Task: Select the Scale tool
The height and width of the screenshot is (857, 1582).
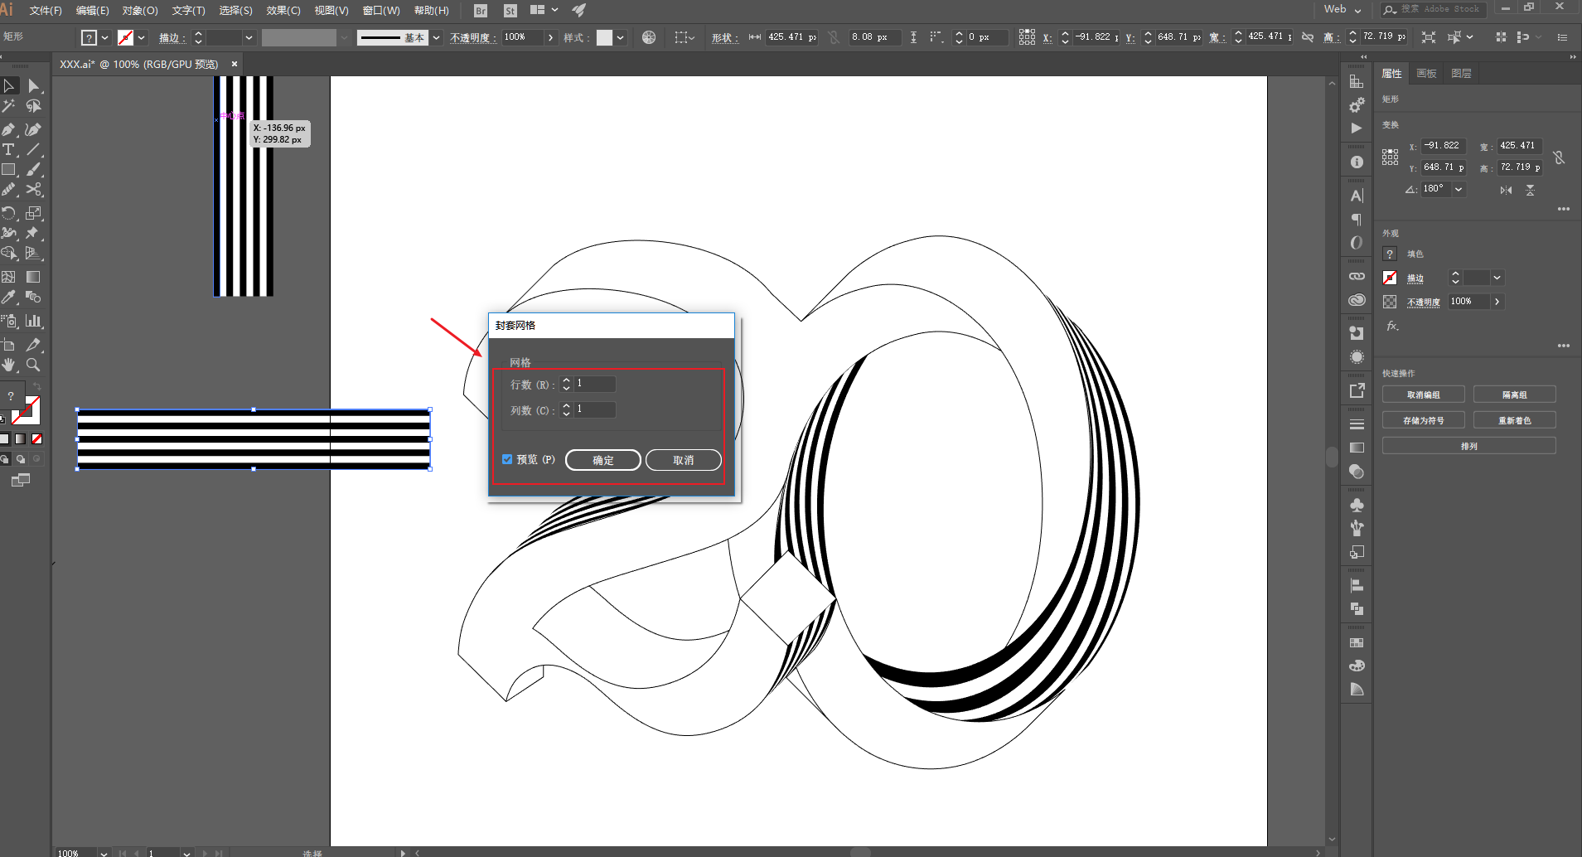Action: (33, 213)
